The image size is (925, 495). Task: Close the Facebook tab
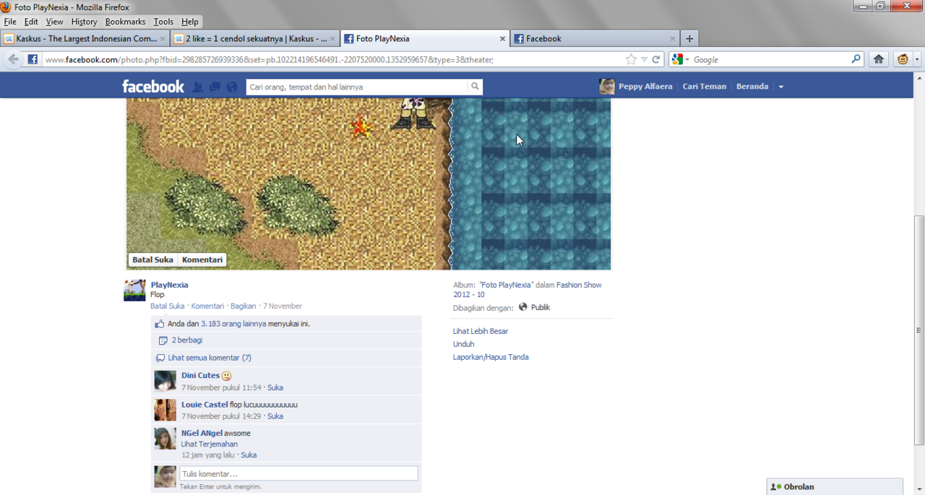click(x=673, y=39)
